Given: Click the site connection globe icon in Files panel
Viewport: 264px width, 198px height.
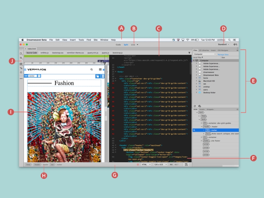Looking at the screenshot, I should click(200, 106).
